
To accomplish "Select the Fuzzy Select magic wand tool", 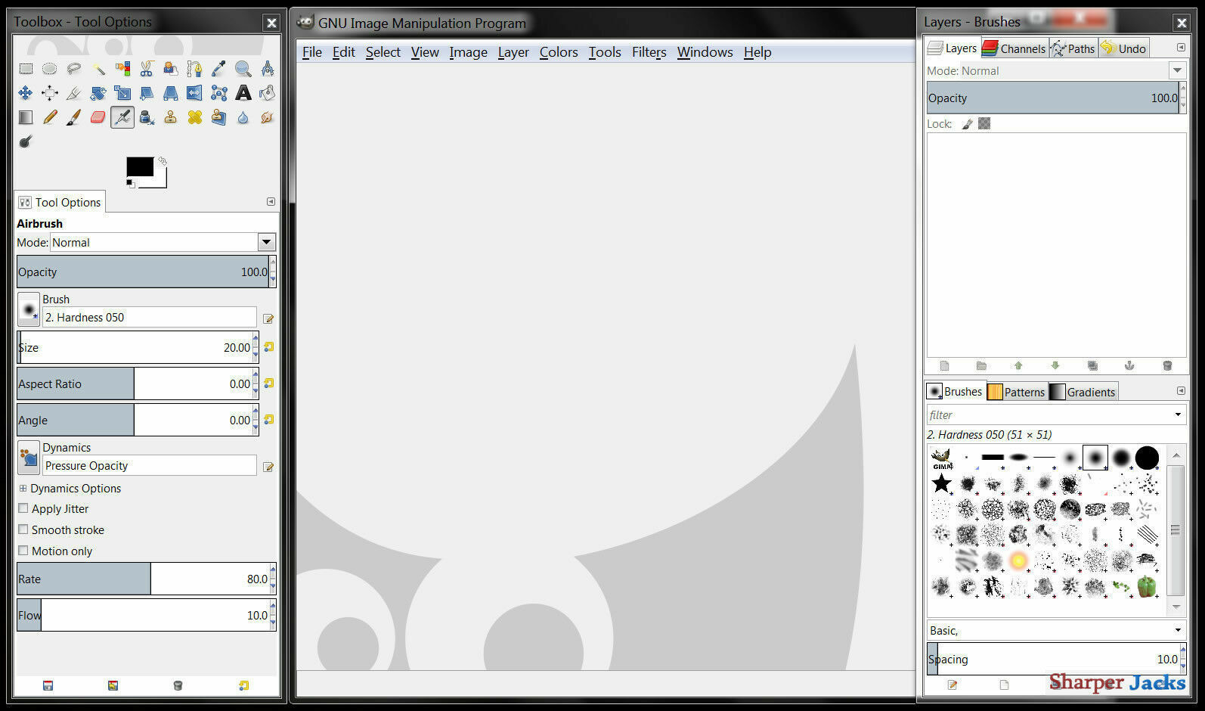I will point(98,69).
